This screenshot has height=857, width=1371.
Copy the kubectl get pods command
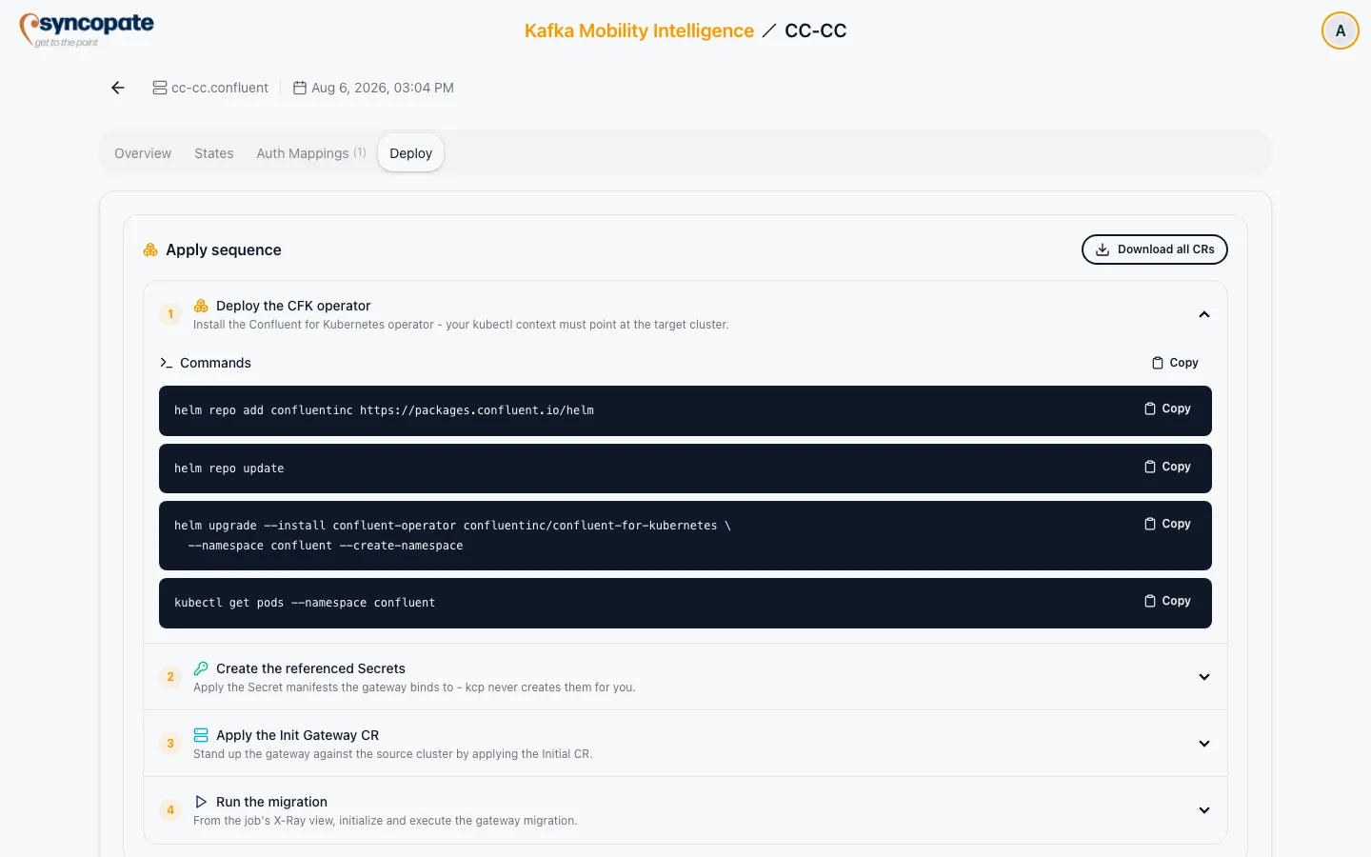[1167, 601]
